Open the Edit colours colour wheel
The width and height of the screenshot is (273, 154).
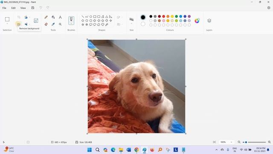tap(197, 21)
